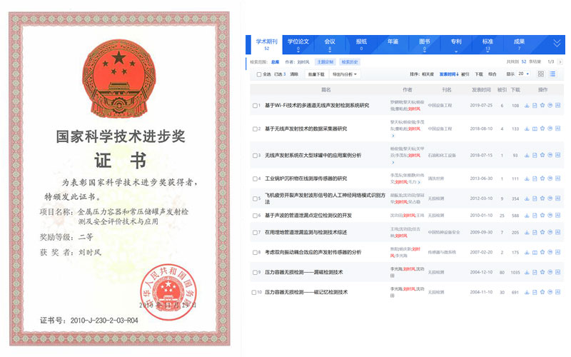571x357 pixels.
Task: Click the last action icon in row 3
Action: pos(557,155)
